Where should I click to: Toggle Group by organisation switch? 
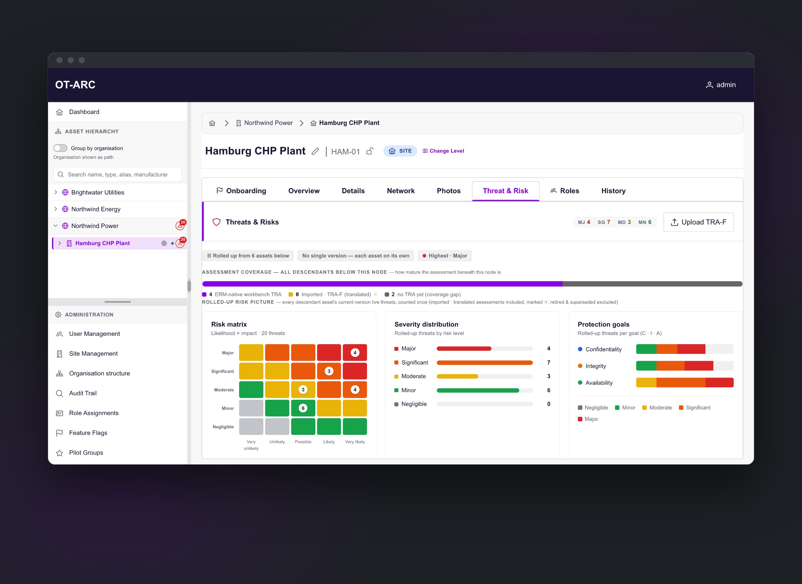tap(60, 148)
